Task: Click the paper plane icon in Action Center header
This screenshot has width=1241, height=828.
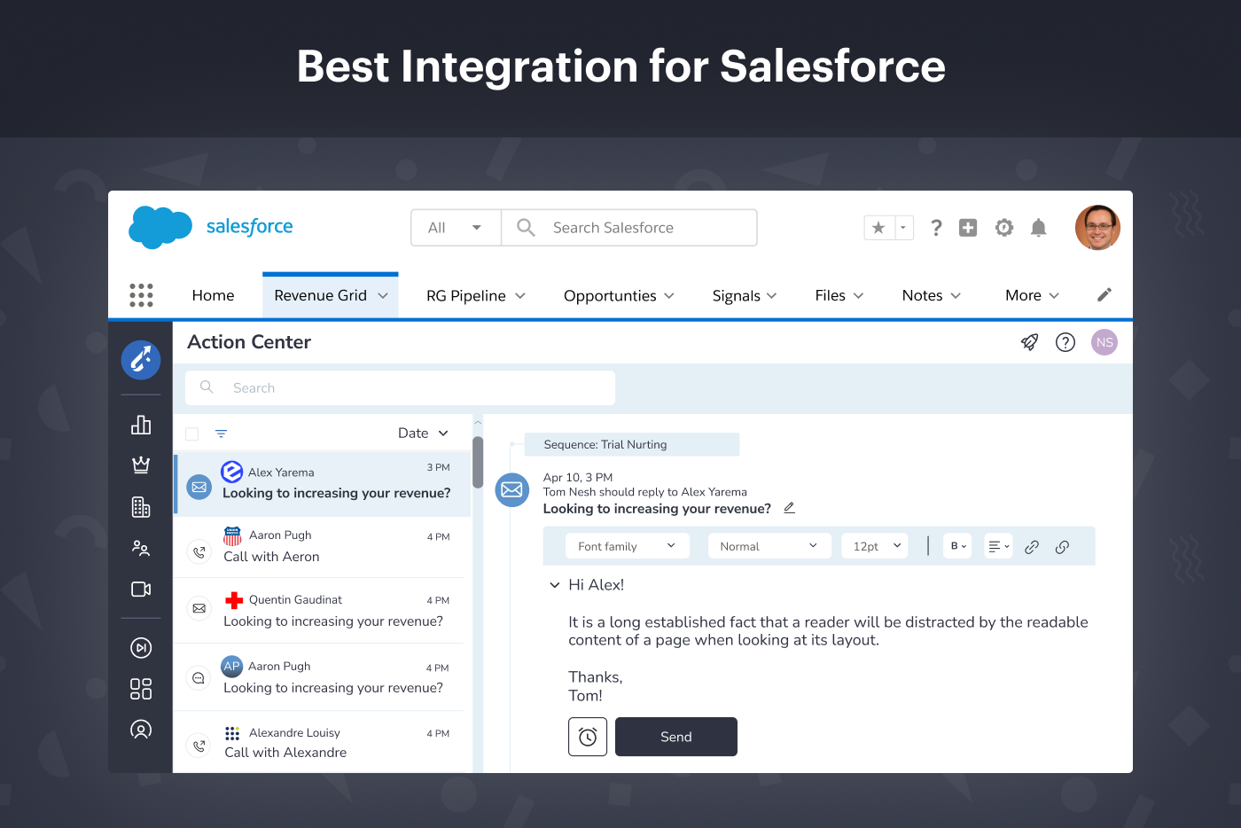Action: click(1028, 341)
